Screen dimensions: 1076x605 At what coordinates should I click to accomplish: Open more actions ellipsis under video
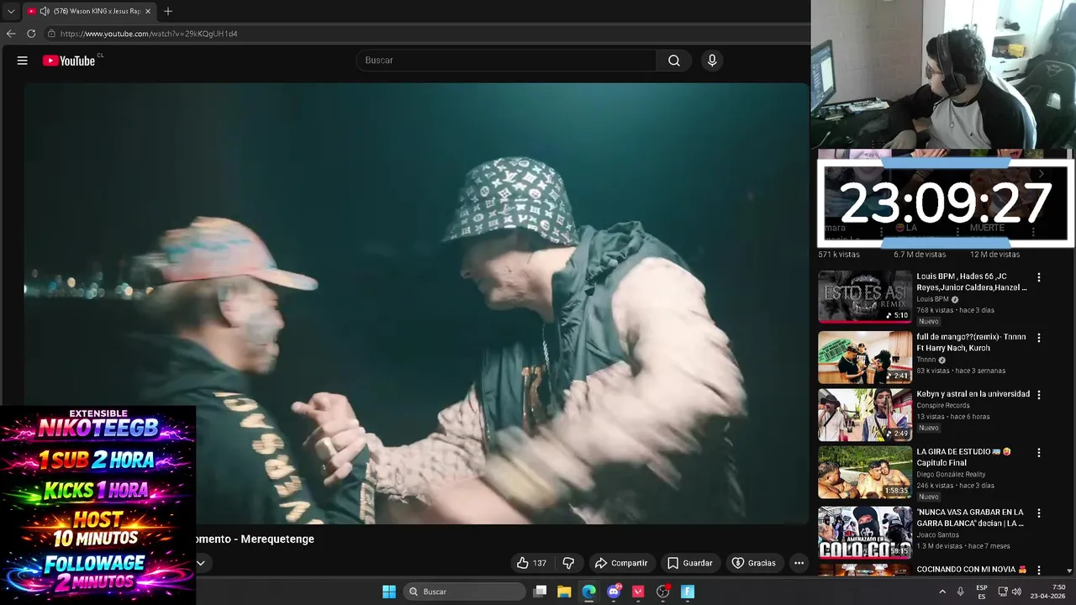pyautogui.click(x=799, y=563)
